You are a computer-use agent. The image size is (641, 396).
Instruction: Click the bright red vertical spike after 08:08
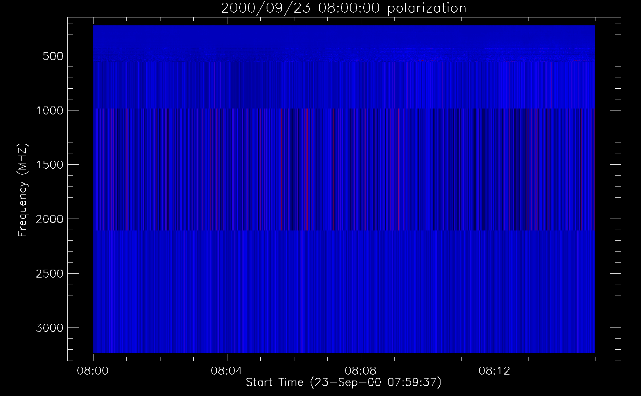pyautogui.click(x=399, y=169)
